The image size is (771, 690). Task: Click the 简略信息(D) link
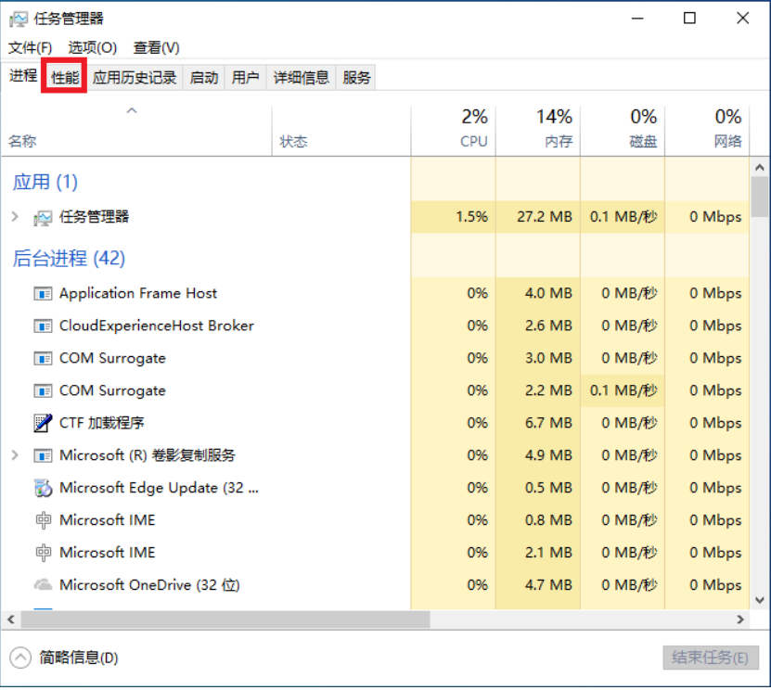point(79,658)
